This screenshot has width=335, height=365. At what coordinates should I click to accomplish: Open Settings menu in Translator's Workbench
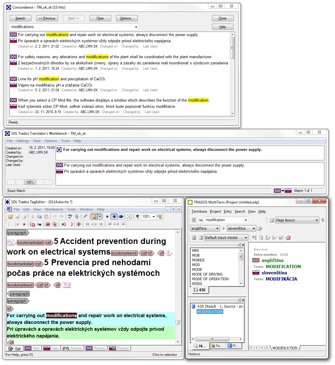coord(23,141)
